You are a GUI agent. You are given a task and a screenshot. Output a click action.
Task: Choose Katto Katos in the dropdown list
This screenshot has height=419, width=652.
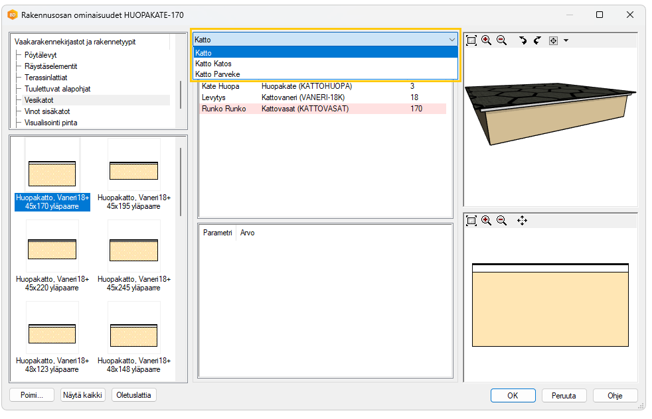(325, 64)
